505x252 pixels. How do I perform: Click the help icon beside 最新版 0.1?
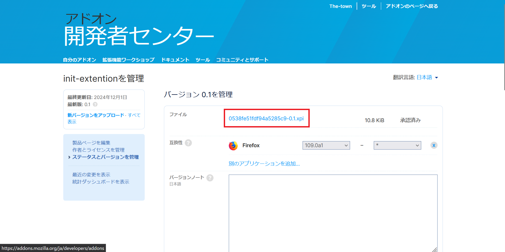click(95, 105)
